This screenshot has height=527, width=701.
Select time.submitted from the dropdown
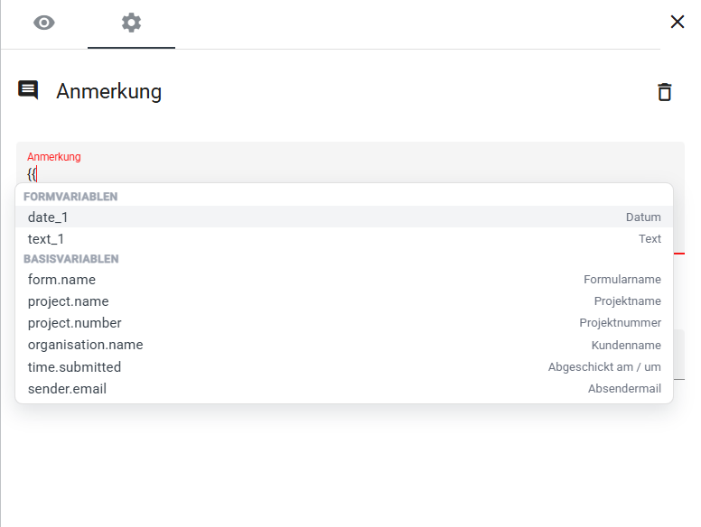[74, 367]
